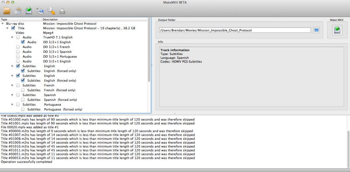
Task: Select the Blu-ray disc row
Action: [73, 24]
